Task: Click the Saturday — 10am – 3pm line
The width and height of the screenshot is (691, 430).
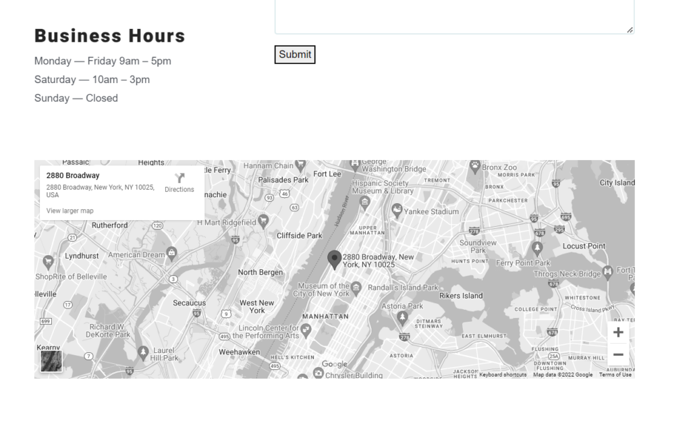Action: pos(92,80)
